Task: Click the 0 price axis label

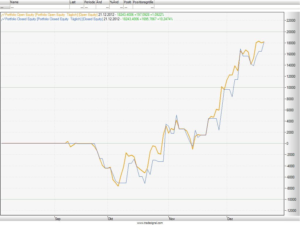Action: [287, 144]
